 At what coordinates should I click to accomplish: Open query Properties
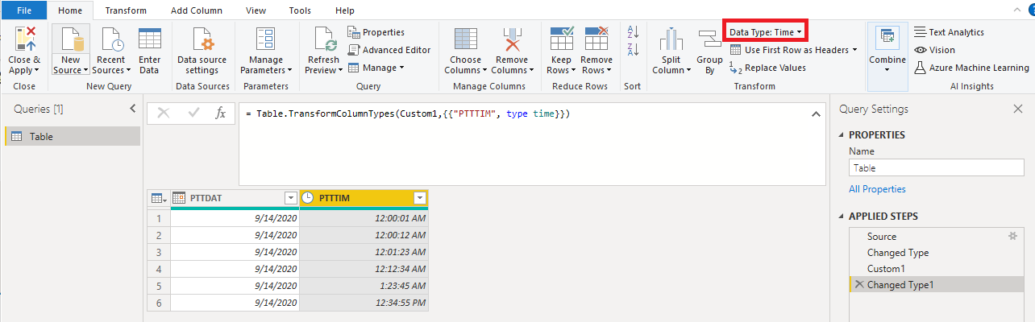tap(376, 32)
